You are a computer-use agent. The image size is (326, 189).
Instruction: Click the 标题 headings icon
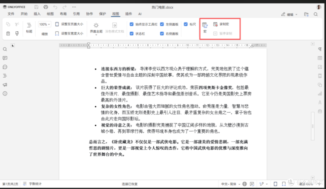pos(29,28)
